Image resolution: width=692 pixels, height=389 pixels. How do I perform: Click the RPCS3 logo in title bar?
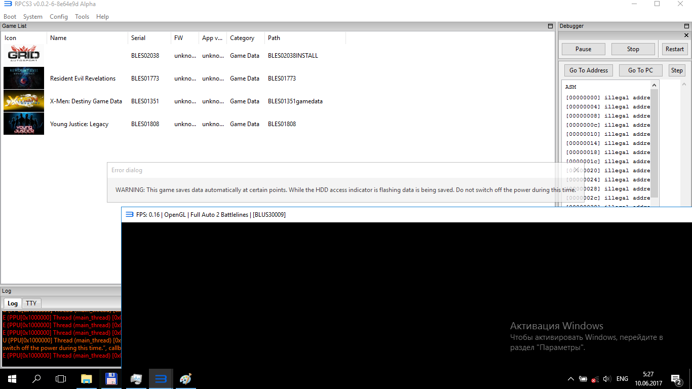[x=8, y=4]
